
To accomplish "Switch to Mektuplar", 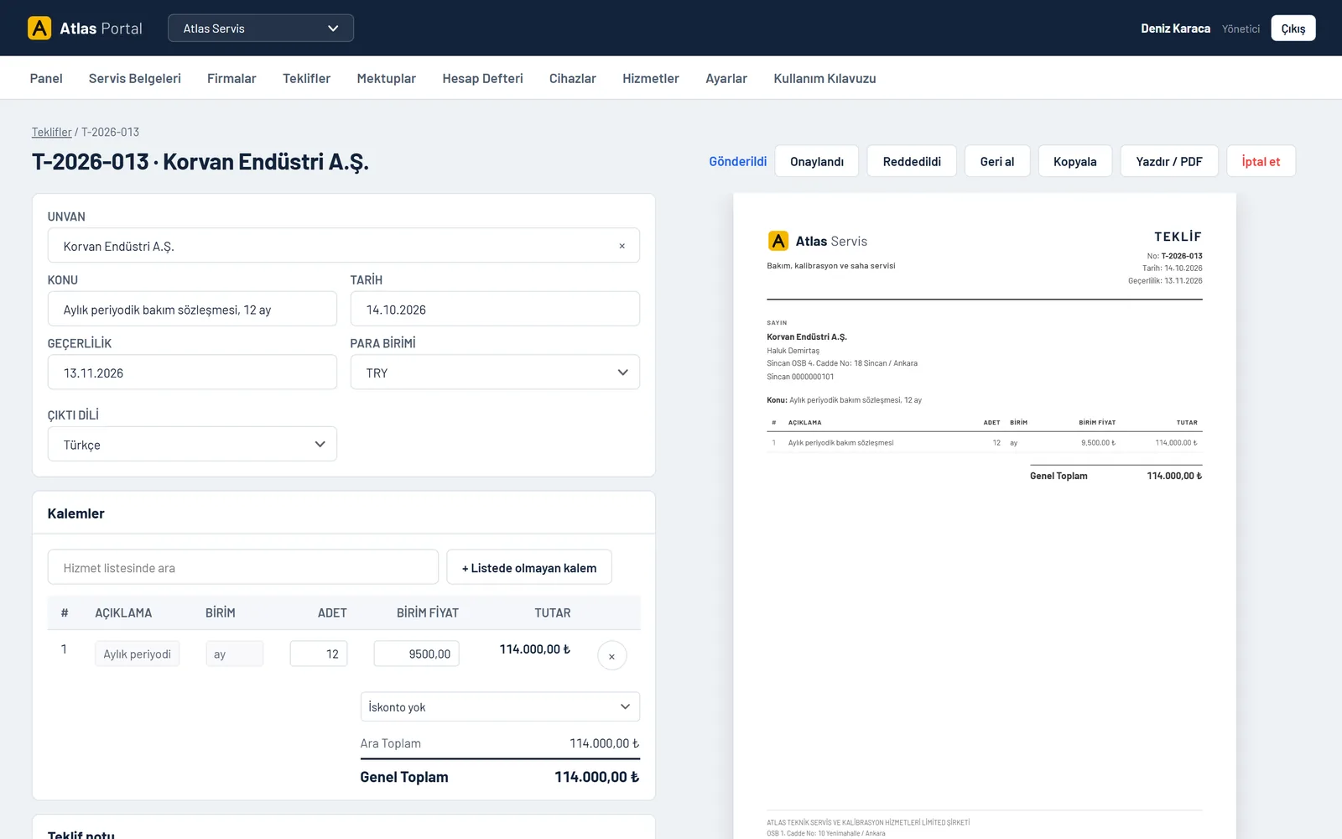I will click(386, 78).
